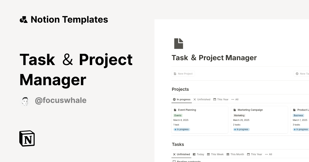Switch to the Today tab under Tasks
Viewport: 309px width, 162px height.
(198, 154)
